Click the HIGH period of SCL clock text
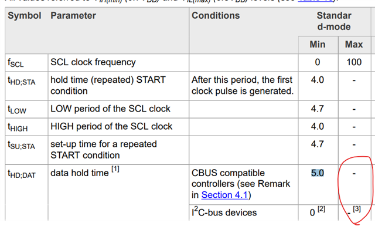The width and height of the screenshot is (375, 226). [x=111, y=126]
